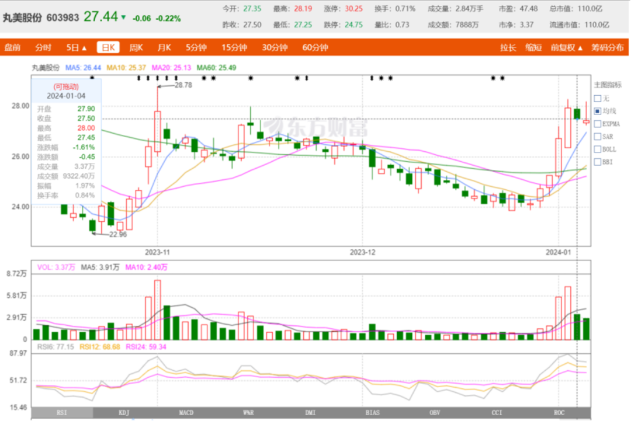The height and width of the screenshot is (421, 631).
Task: Click the 缩短 shorten button
Action: coord(533,47)
